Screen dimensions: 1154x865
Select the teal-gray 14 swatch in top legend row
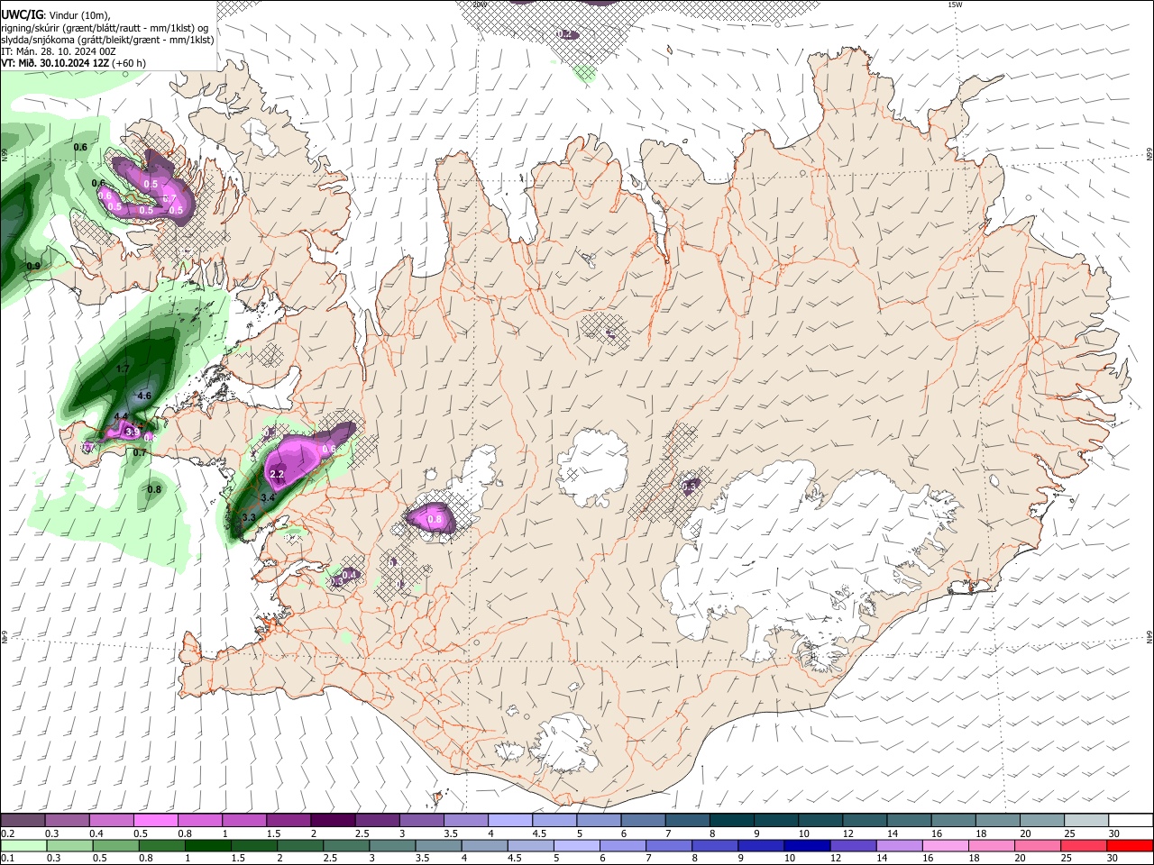coord(910,821)
